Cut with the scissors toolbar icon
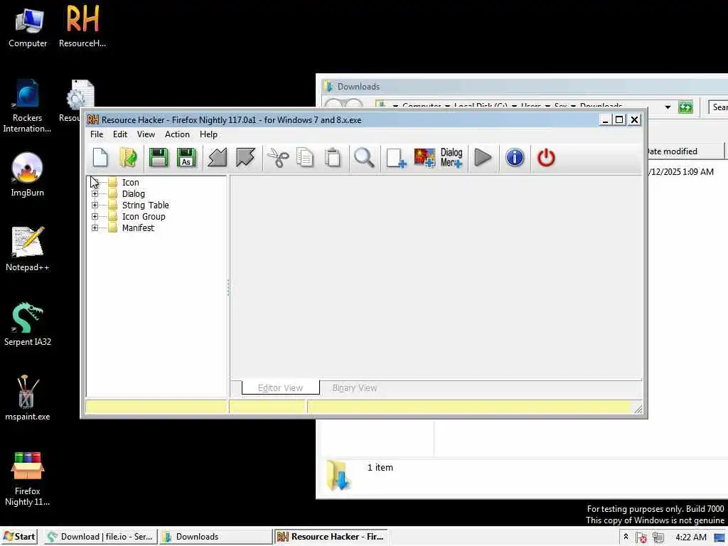This screenshot has height=546, width=728. (x=278, y=158)
